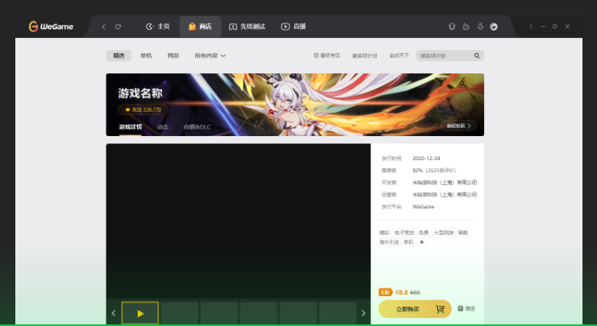Click the release date 2020-12-24

tap(426, 158)
